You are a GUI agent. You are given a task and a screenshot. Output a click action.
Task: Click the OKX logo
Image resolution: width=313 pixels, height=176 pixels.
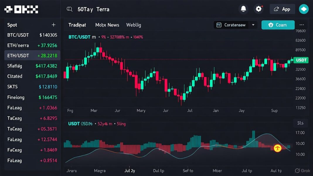(21, 9)
